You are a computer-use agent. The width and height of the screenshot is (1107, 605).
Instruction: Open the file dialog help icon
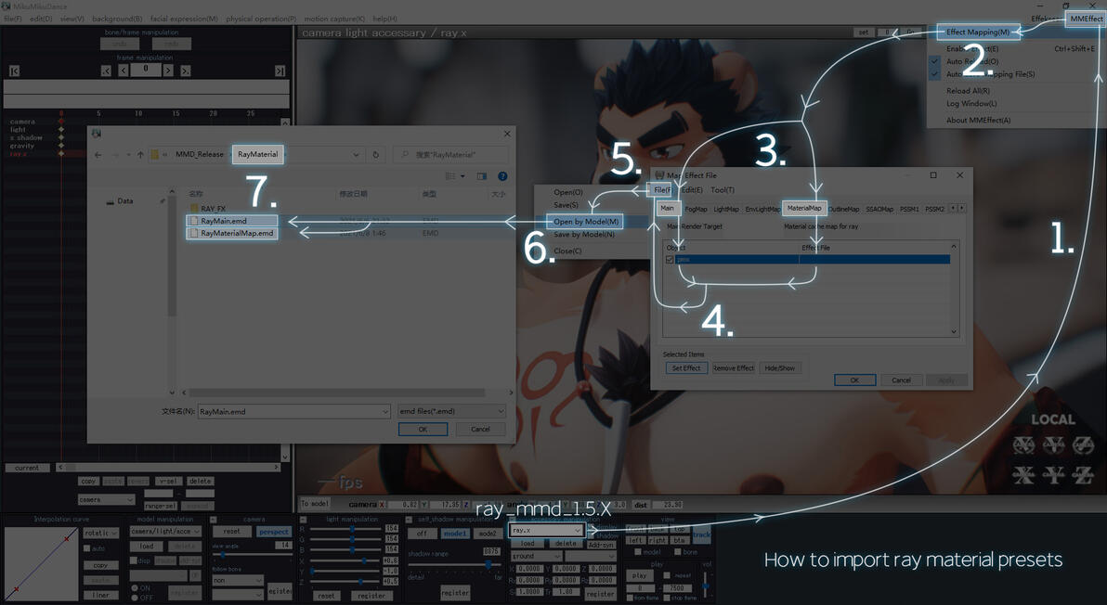502,176
